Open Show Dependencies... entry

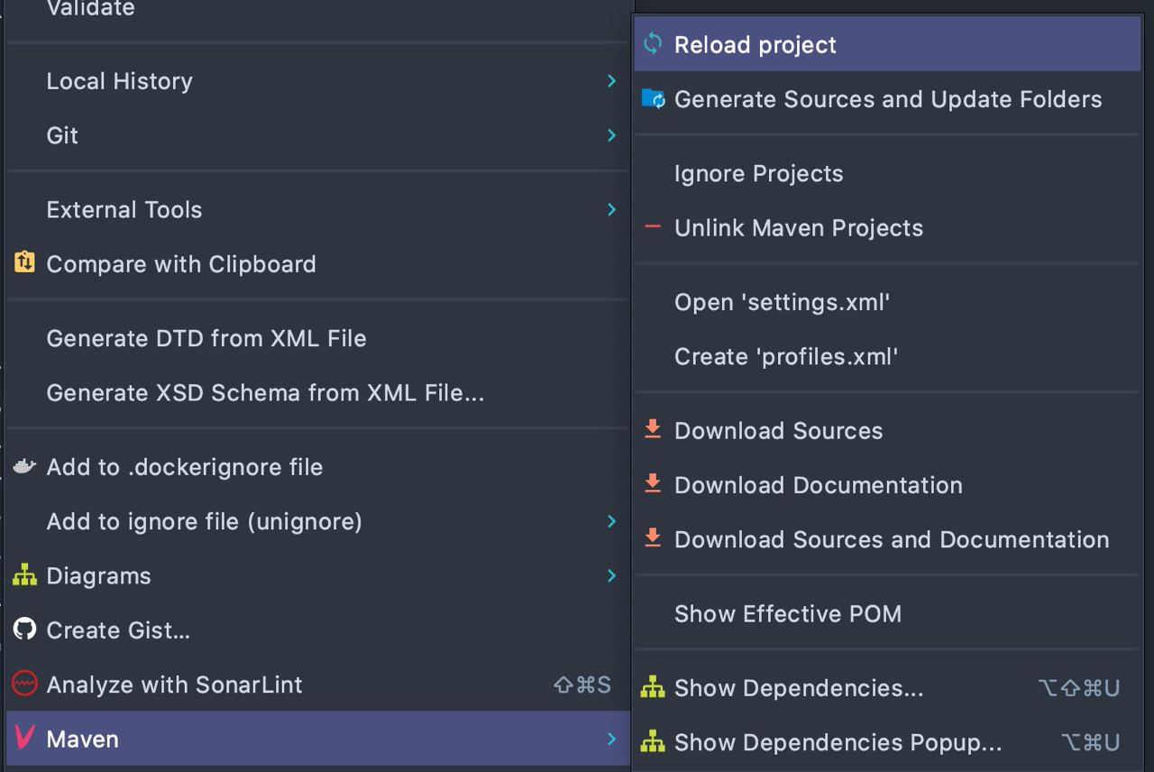887,688
